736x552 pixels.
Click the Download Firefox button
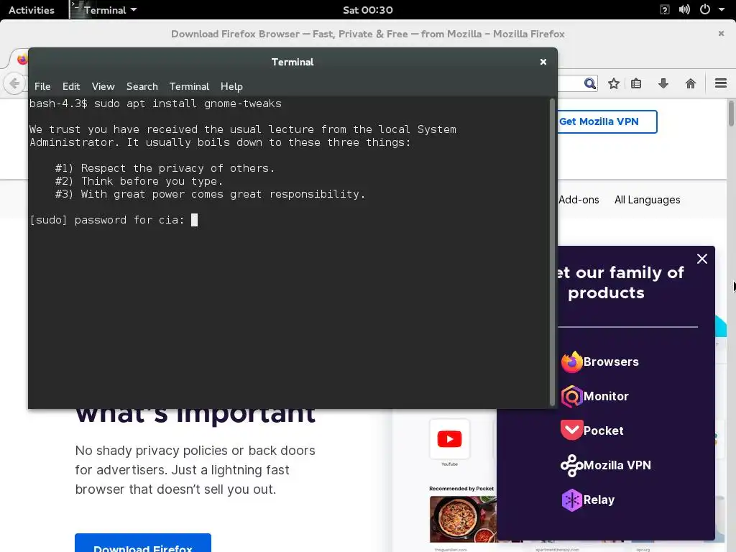coord(143,543)
